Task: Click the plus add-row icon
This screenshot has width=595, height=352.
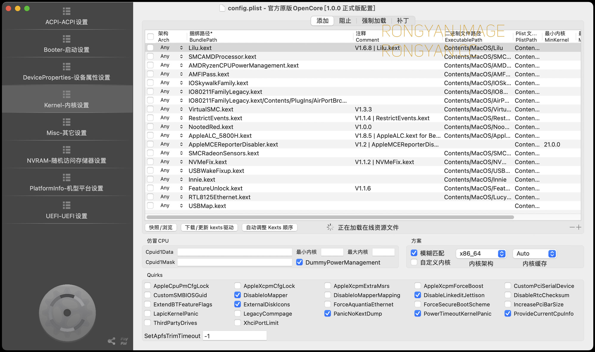Action: click(x=579, y=227)
